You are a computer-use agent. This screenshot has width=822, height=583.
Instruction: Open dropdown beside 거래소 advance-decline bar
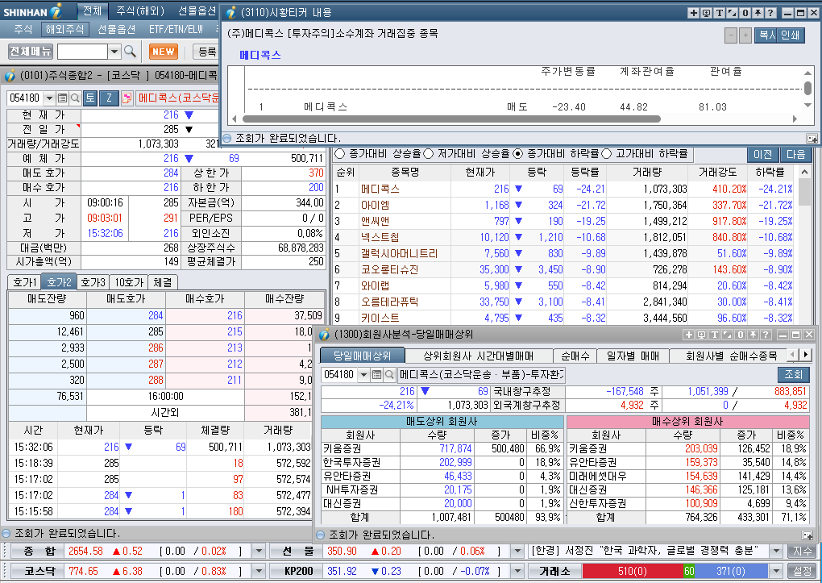[x=776, y=571]
